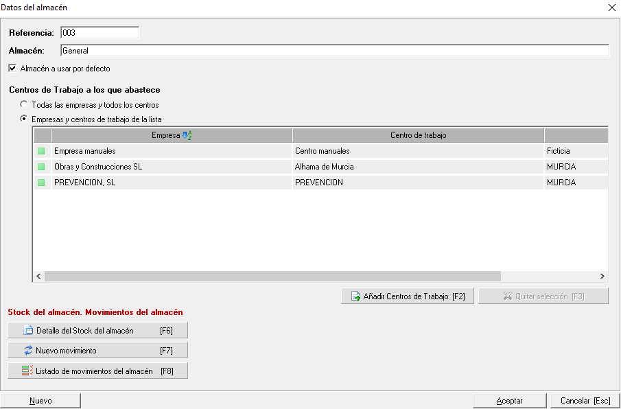This screenshot has width=621, height=409.
Task: Click the Almacén name input field
Action: tap(335, 51)
